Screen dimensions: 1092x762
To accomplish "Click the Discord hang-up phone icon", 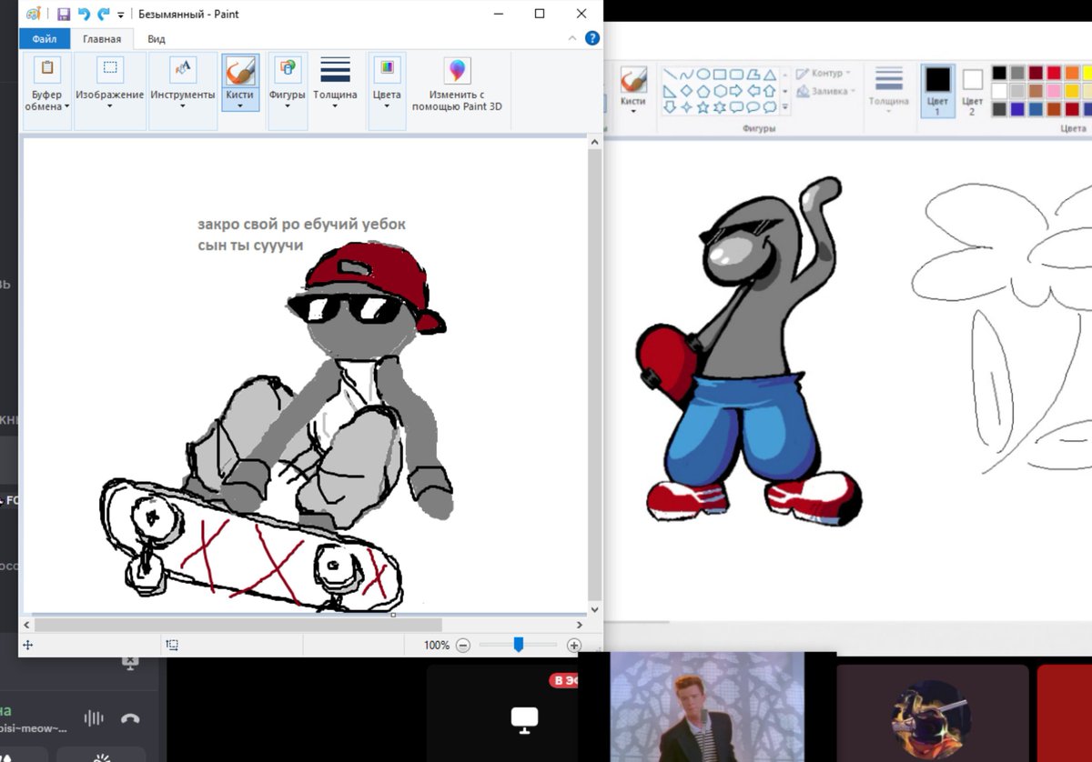I will [130, 718].
